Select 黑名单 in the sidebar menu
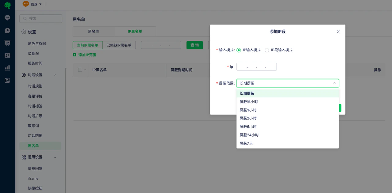This screenshot has height=193, width=392. coord(40,146)
